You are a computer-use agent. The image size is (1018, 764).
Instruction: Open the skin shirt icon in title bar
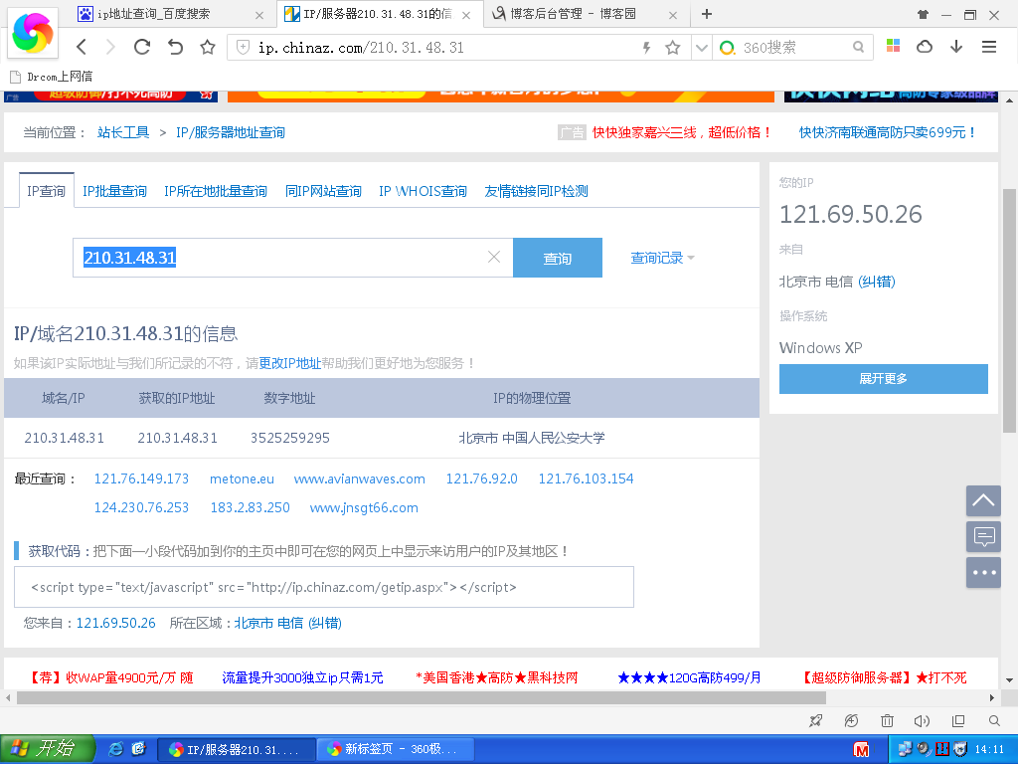(923, 14)
